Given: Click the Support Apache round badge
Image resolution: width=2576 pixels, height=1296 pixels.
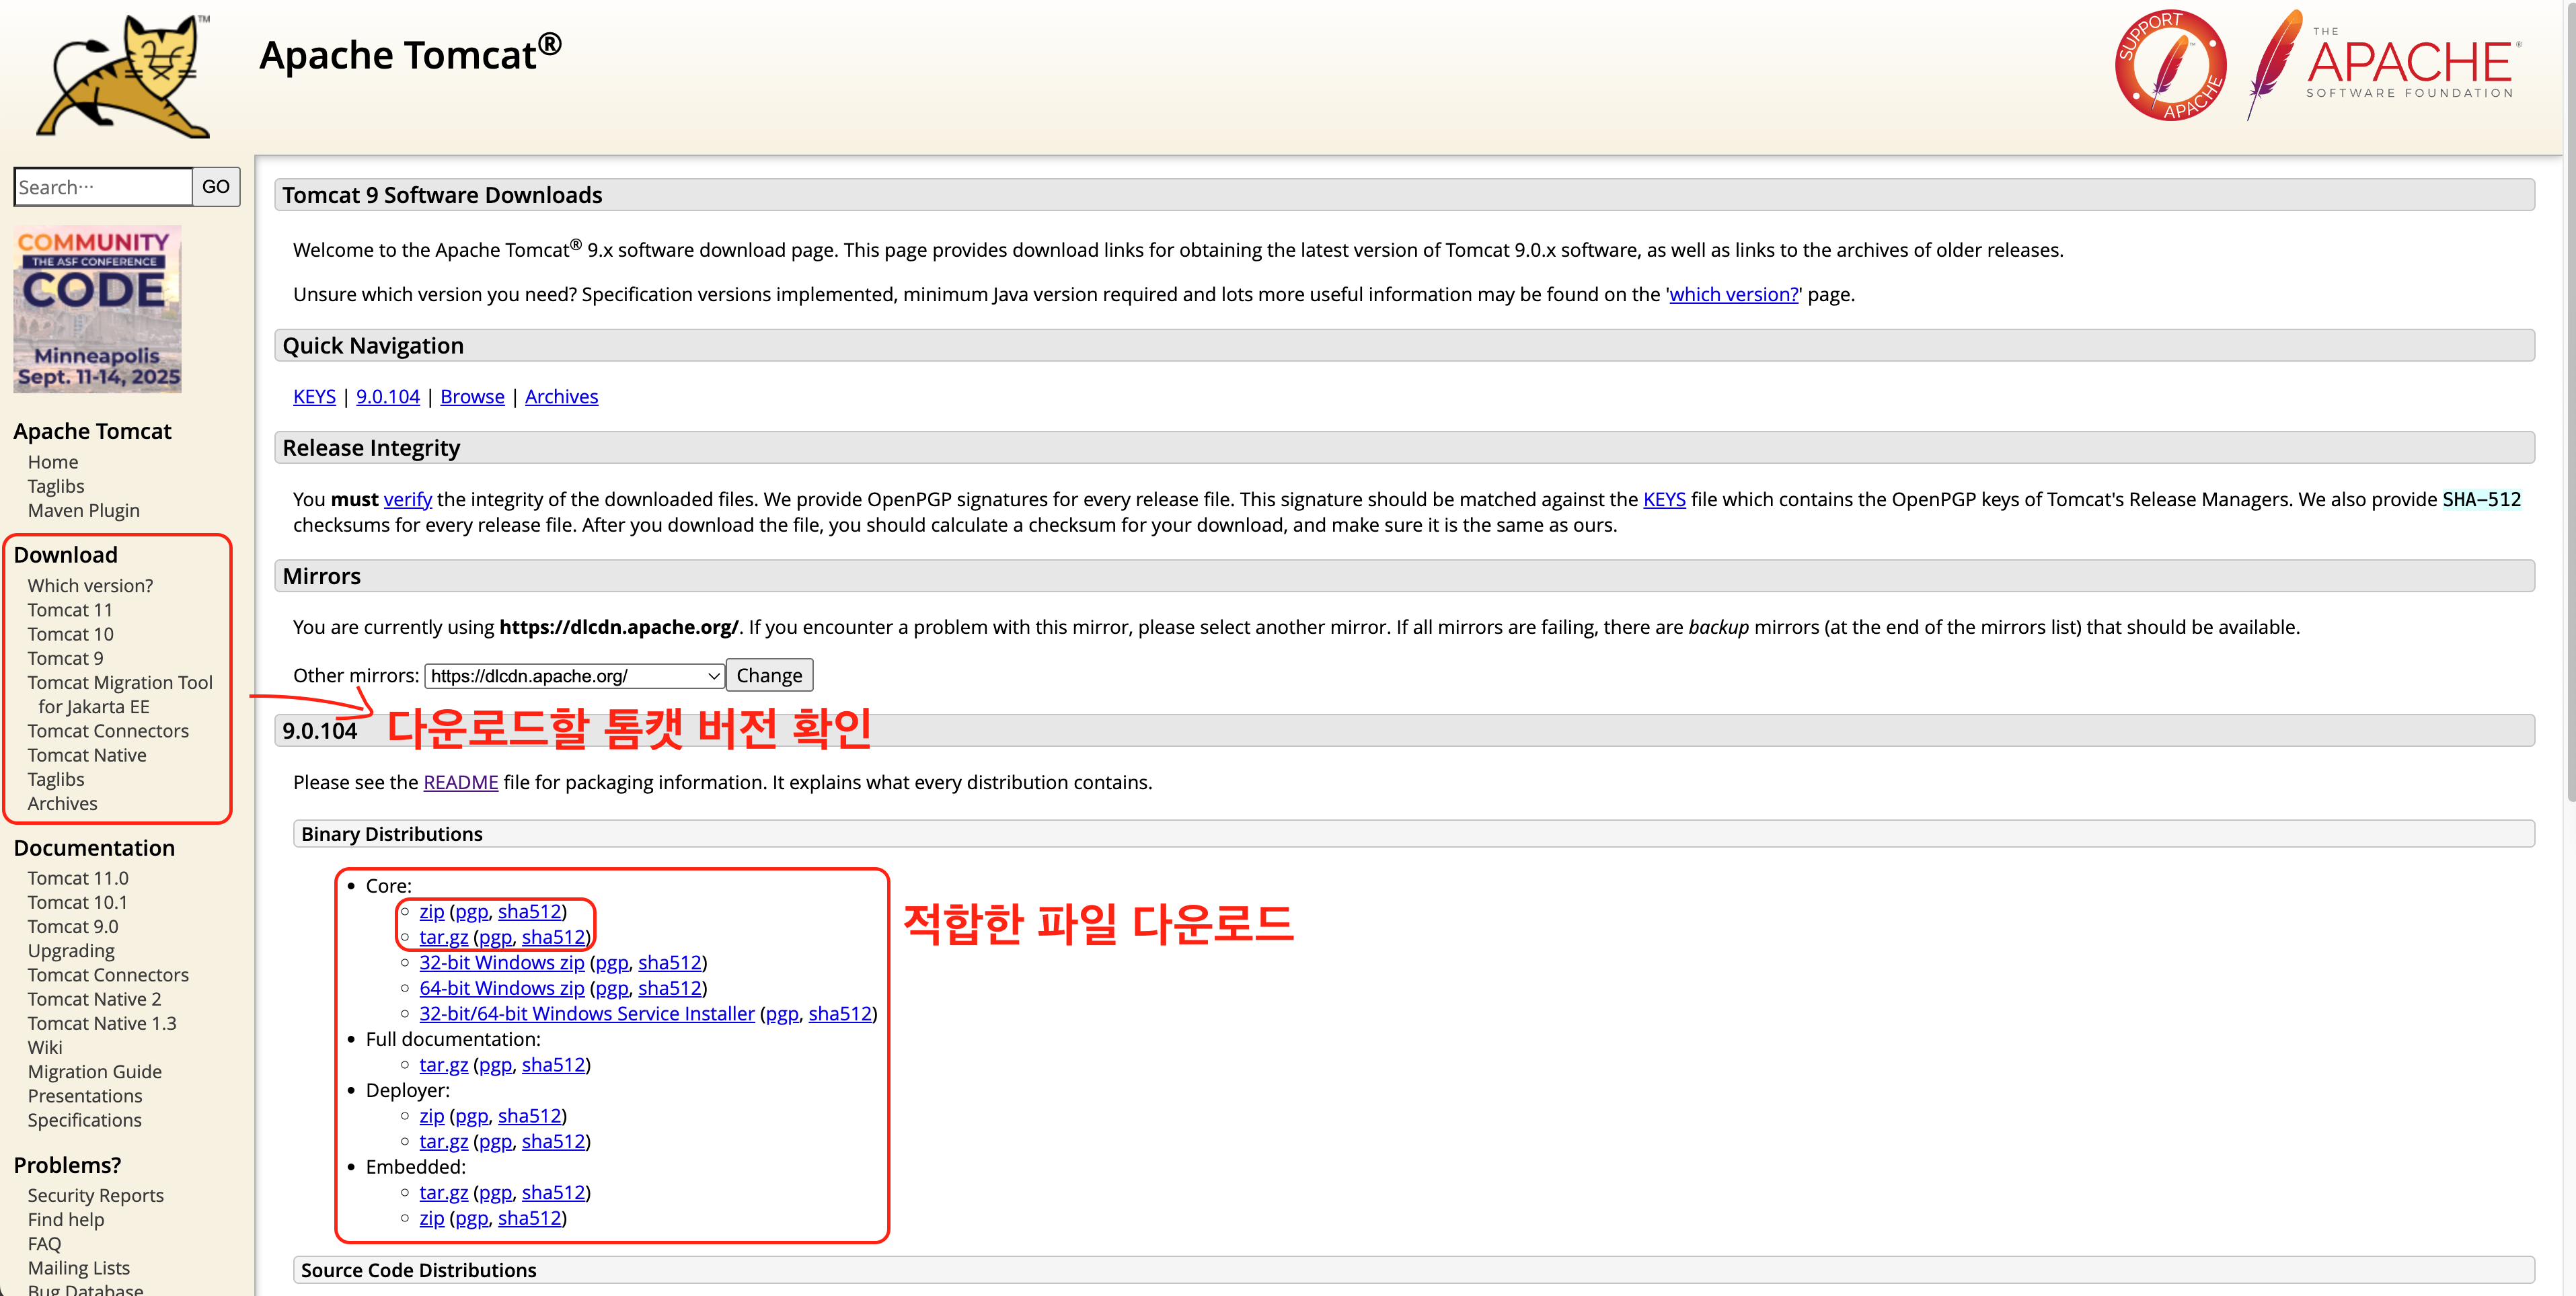Looking at the screenshot, I should (x=2170, y=66).
